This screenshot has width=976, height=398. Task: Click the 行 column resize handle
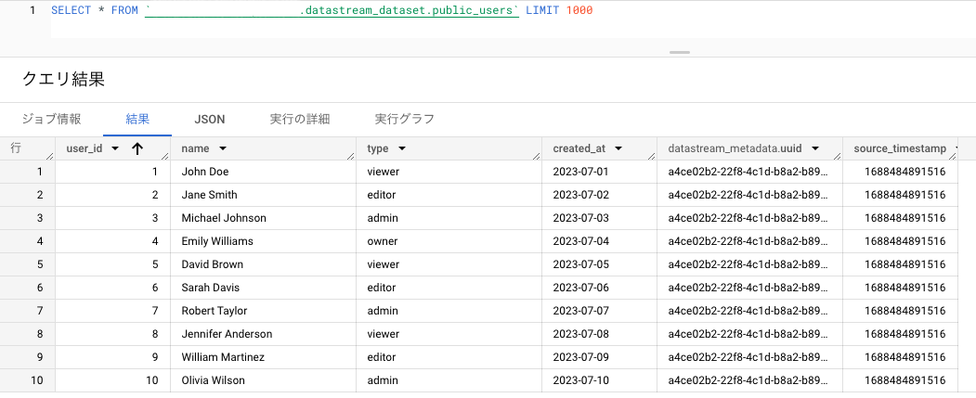(50, 156)
